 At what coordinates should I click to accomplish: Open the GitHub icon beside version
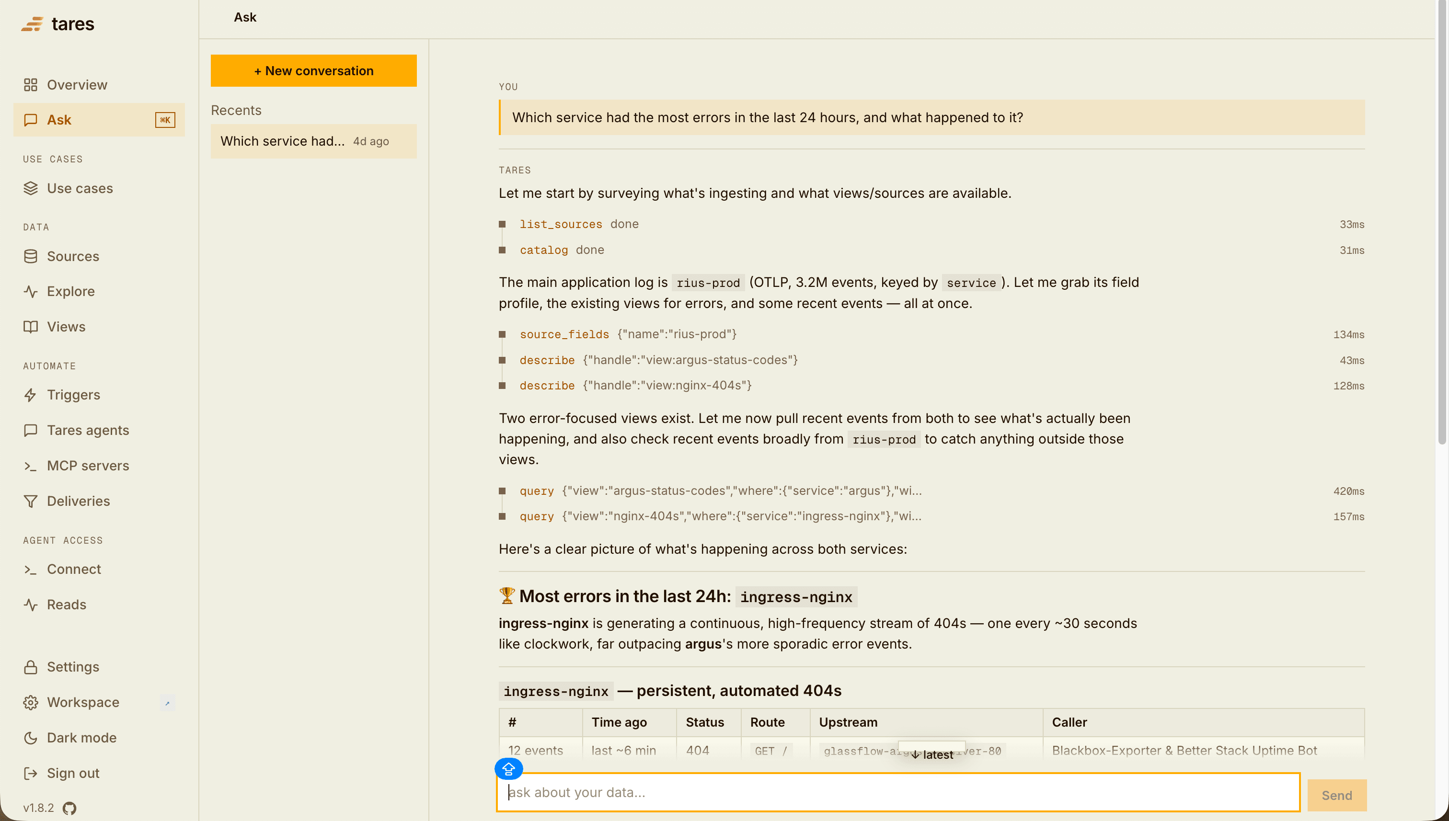point(69,808)
